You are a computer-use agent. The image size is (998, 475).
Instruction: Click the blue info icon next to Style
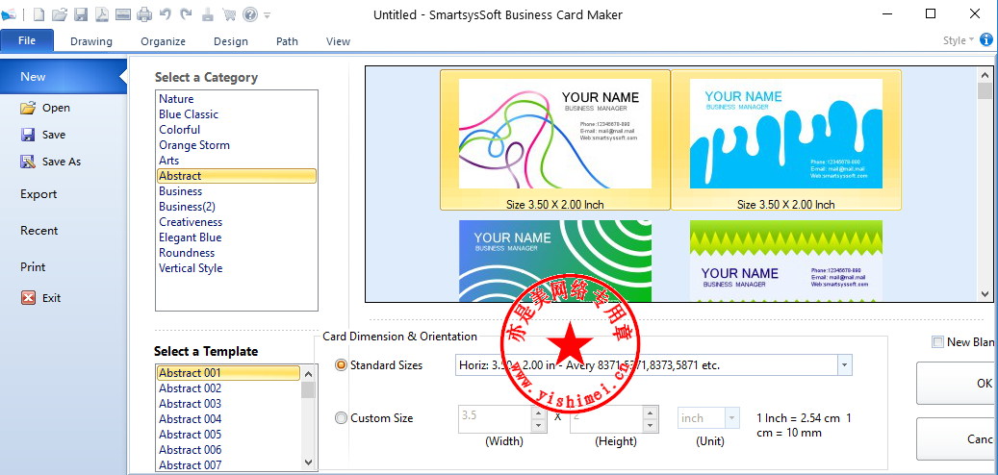(x=985, y=40)
